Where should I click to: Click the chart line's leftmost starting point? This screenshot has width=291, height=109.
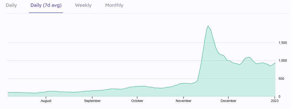coord(8,93)
